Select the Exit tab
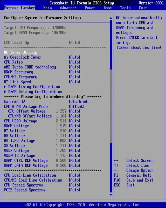 point(143,8)
